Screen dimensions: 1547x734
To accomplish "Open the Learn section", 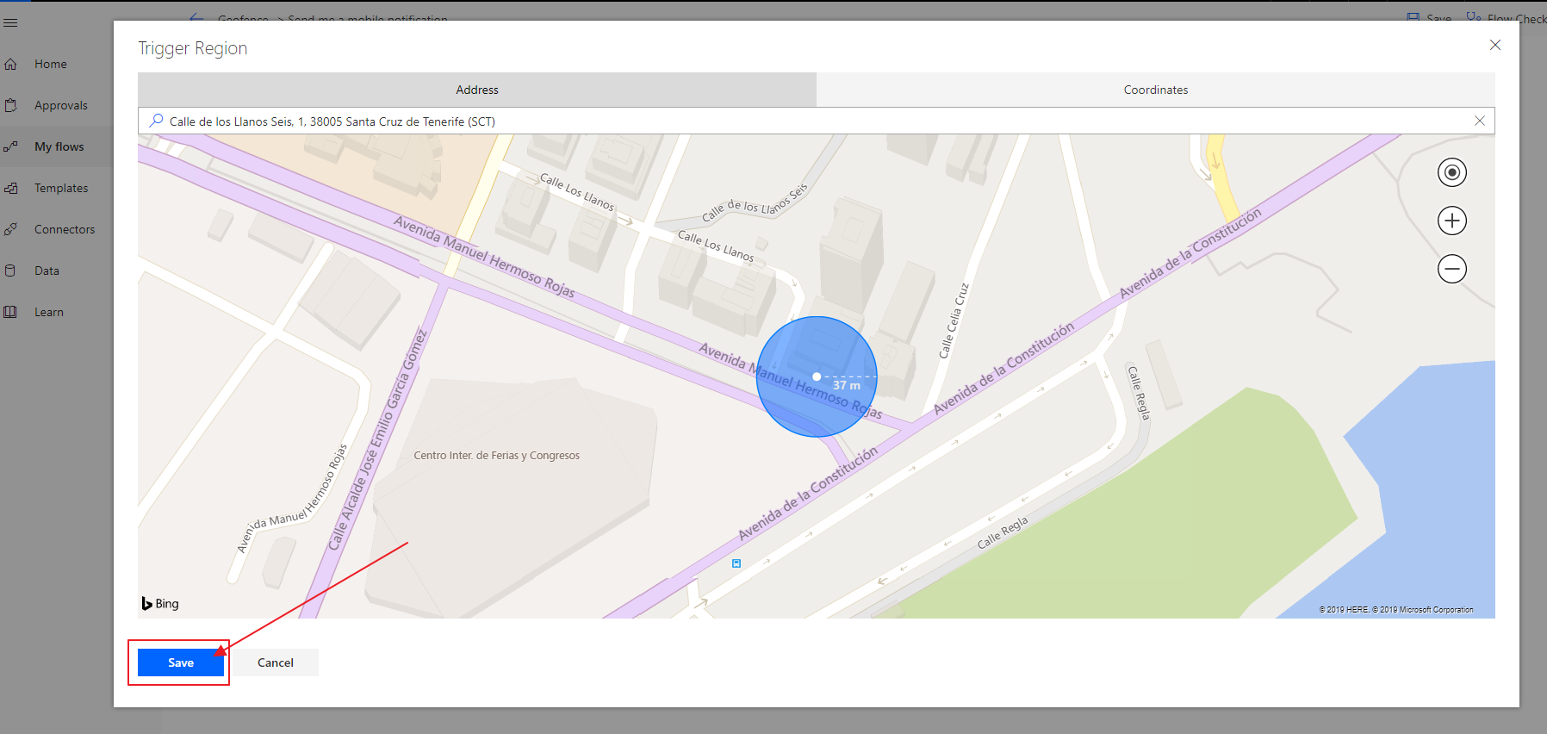I will pyautogui.click(x=48, y=312).
